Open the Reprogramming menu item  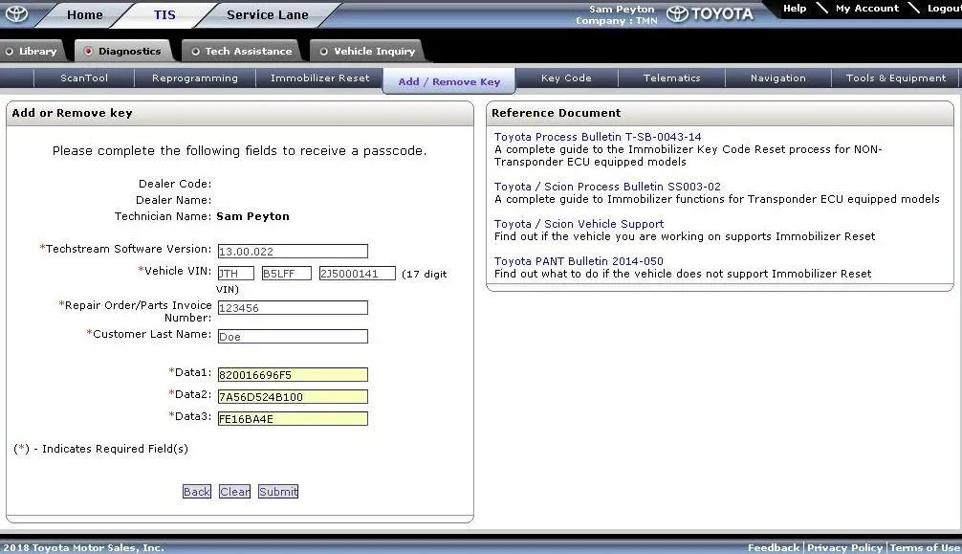point(195,78)
